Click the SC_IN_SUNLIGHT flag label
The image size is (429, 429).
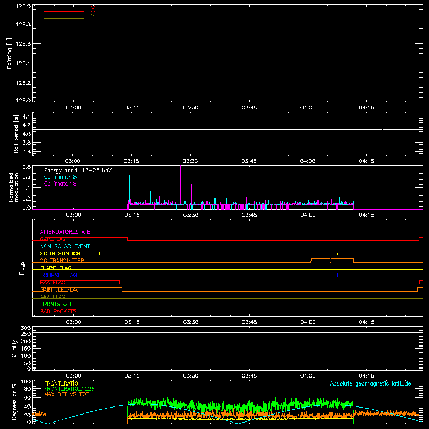coord(62,253)
